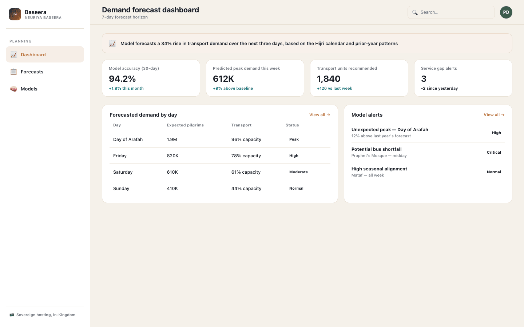This screenshot has width=524, height=327.
Task: Click the High badge on Unexpected peak
Action: pos(496,133)
